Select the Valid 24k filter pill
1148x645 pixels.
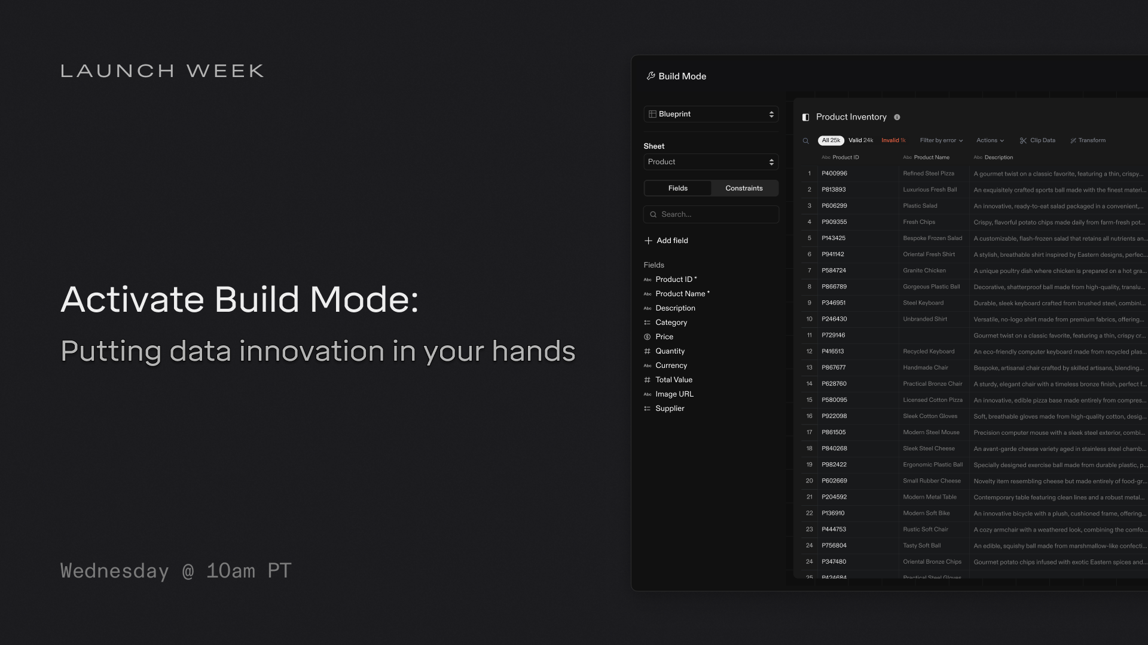coord(860,140)
